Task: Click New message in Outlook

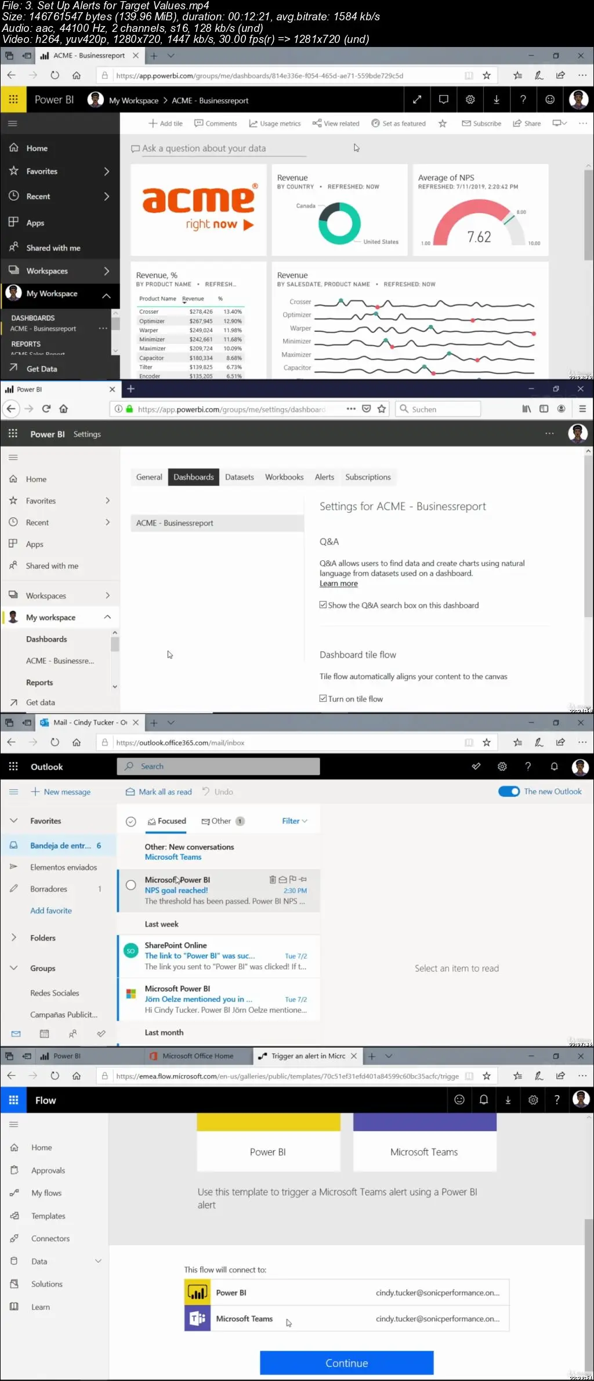Action: coord(61,792)
